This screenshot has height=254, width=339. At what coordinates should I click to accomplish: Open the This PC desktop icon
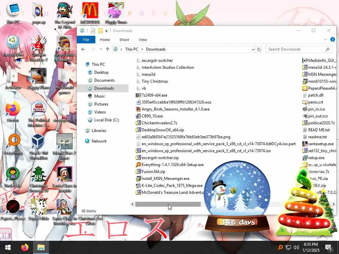pos(13,13)
